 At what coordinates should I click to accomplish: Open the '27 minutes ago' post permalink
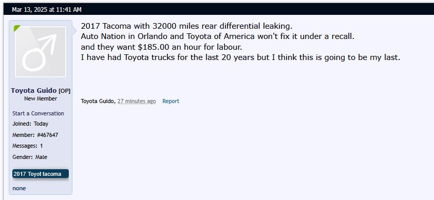pos(137,101)
